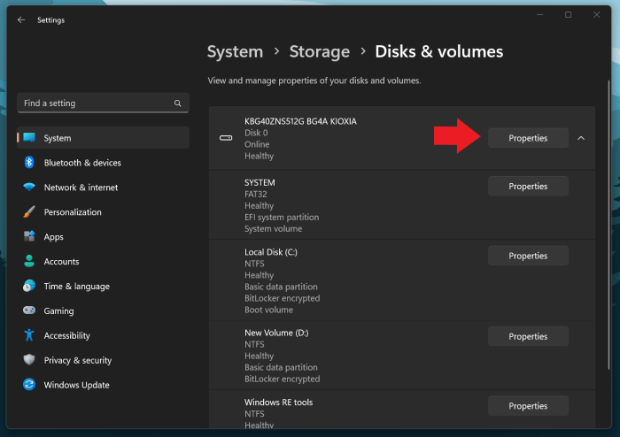Image resolution: width=620 pixels, height=437 pixels.
Task: Open Time & language settings
Action: point(103,286)
